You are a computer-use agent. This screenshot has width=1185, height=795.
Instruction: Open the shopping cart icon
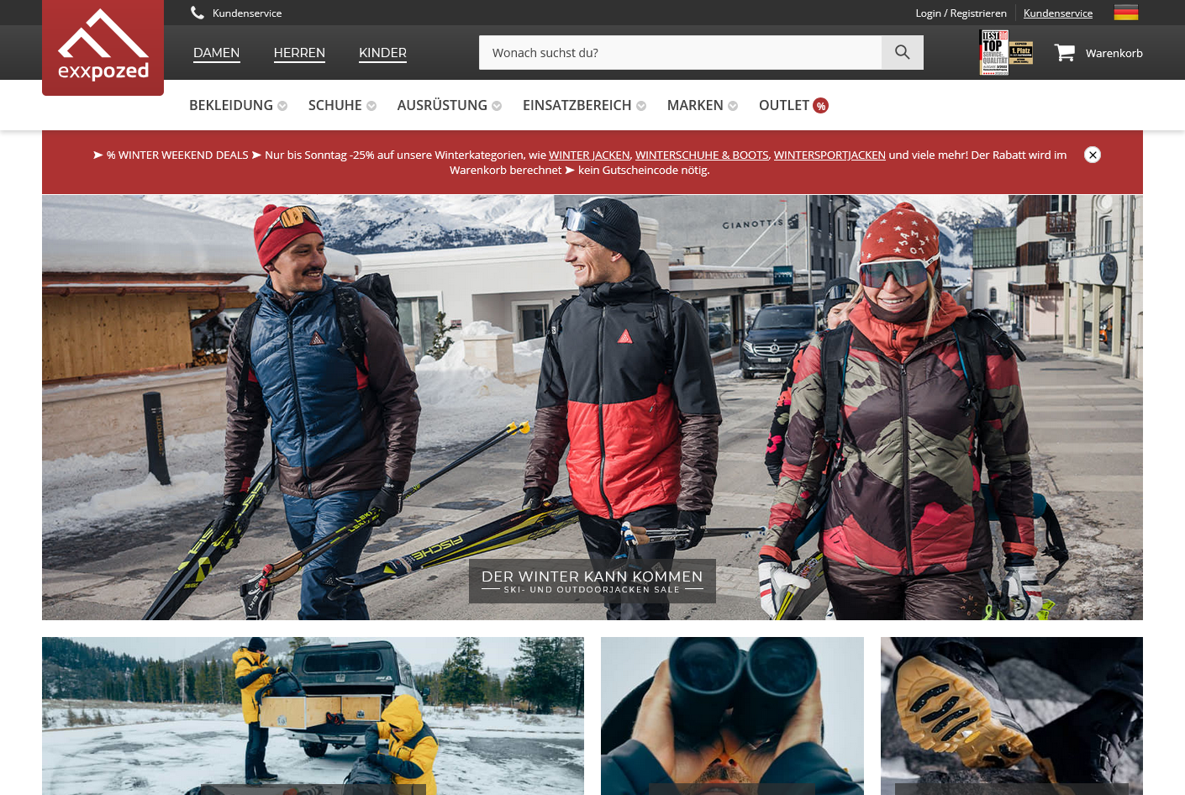click(x=1064, y=53)
